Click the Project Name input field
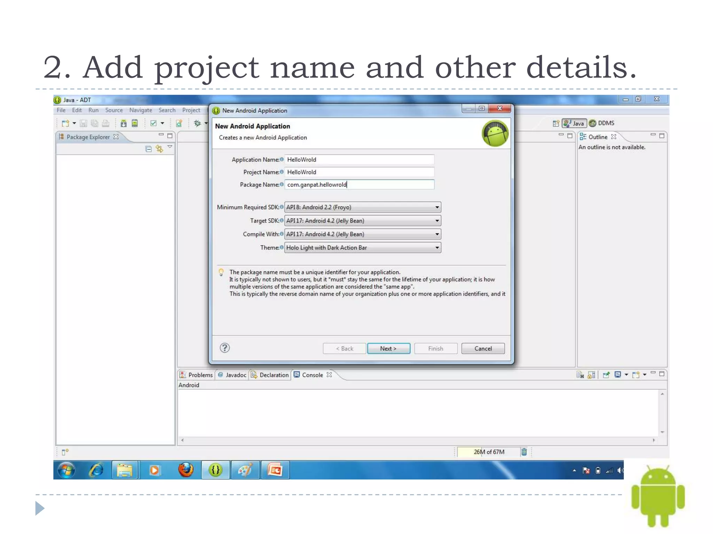The width and height of the screenshot is (713, 534). 359,172
